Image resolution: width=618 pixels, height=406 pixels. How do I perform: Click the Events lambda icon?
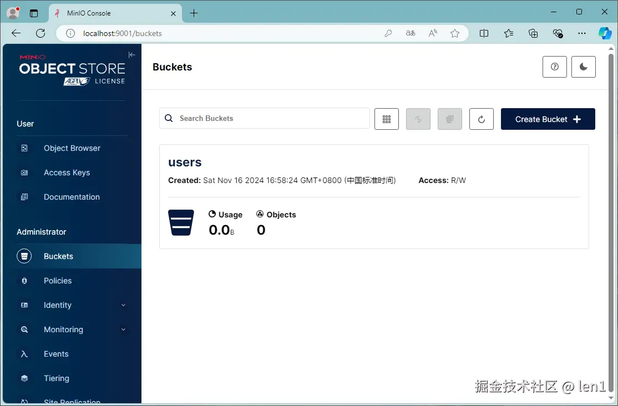[x=24, y=354]
